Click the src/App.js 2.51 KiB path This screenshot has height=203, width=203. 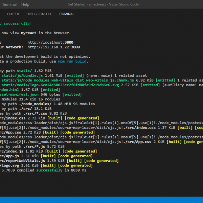[10, 156]
